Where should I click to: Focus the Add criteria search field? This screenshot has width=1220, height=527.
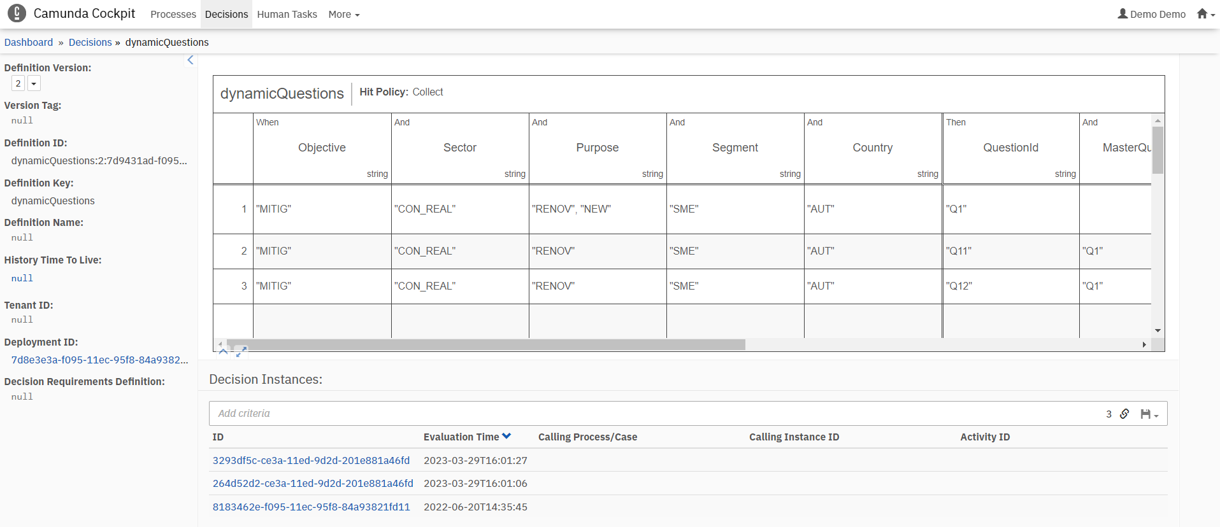[656, 414]
